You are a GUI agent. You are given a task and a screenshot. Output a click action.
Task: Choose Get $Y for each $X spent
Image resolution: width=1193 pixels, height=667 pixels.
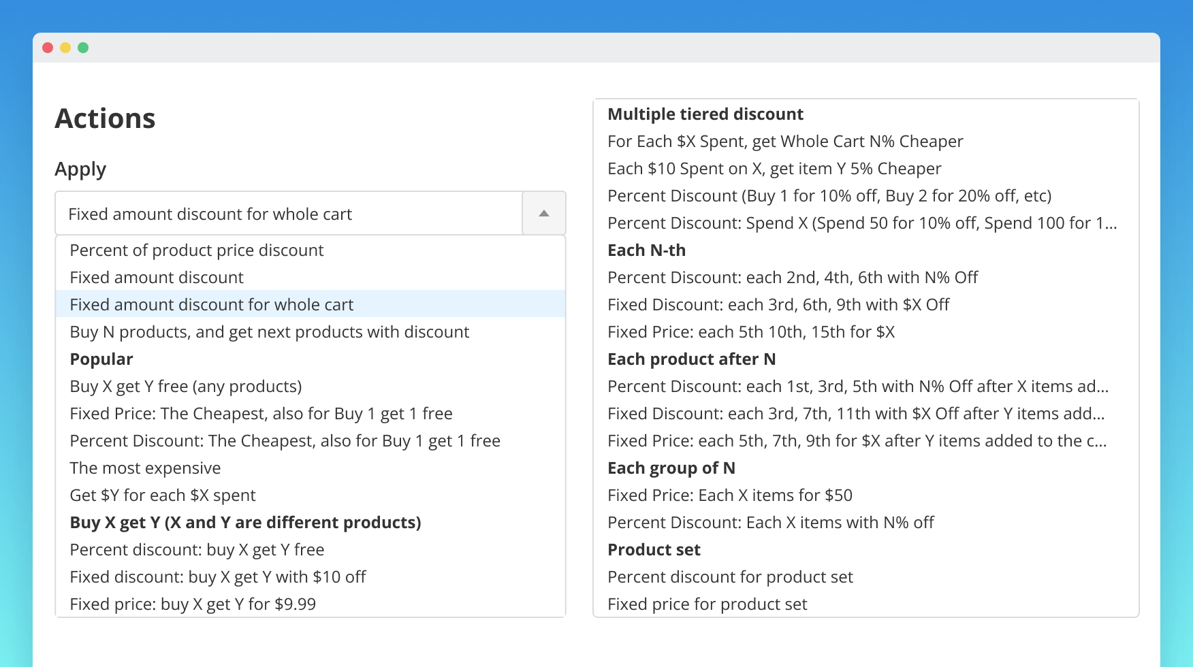(x=163, y=495)
